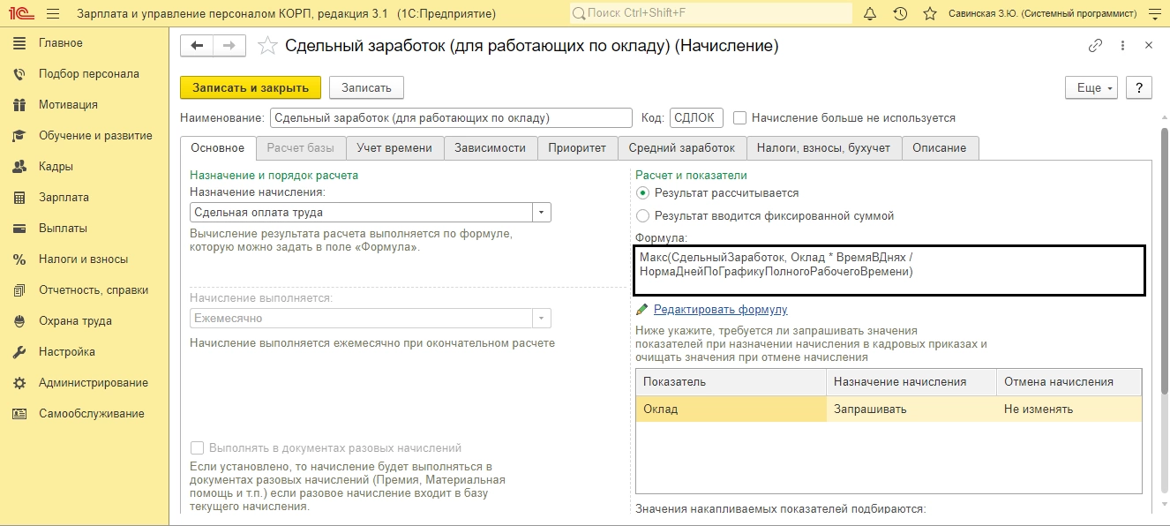Select "Результат вводится фиксированной суммой" option
1170x526 pixels.
click(642, 215)
